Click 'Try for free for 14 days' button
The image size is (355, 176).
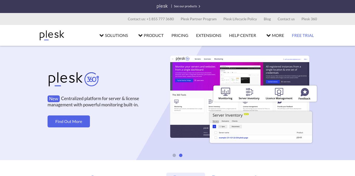pos(184,80)
